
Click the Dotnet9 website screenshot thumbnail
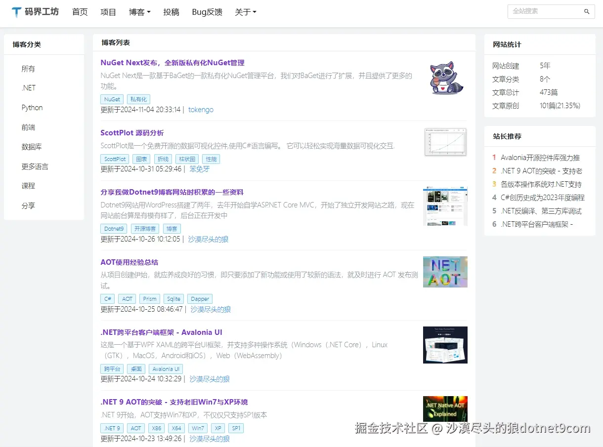tap(445, 205)
